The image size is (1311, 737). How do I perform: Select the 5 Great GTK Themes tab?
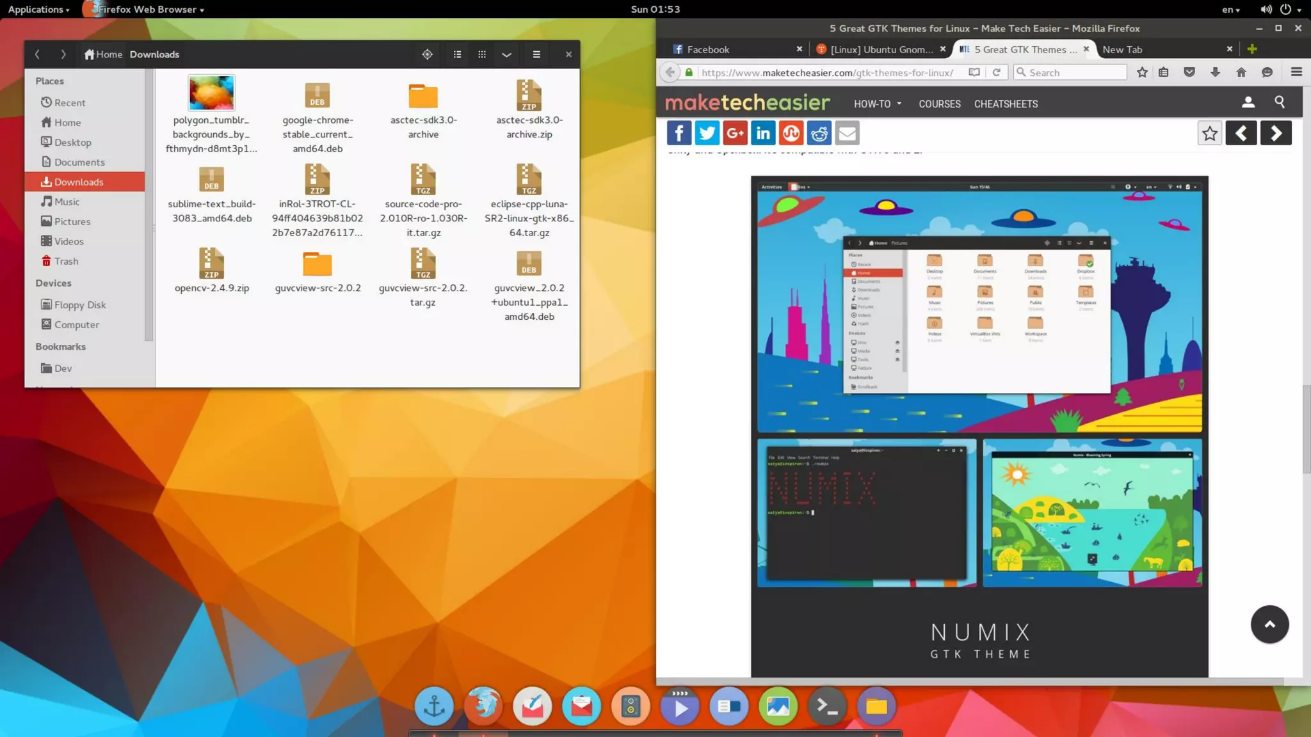[x=1024, y=49]
